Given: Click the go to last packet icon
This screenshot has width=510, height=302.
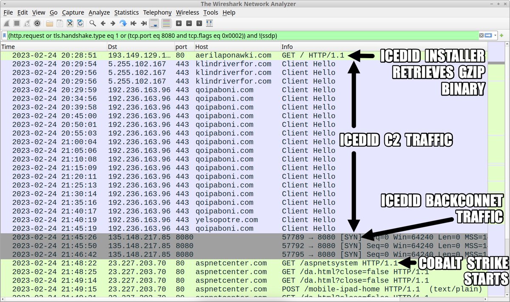Looking at the screenshot, I should (143, 24).
